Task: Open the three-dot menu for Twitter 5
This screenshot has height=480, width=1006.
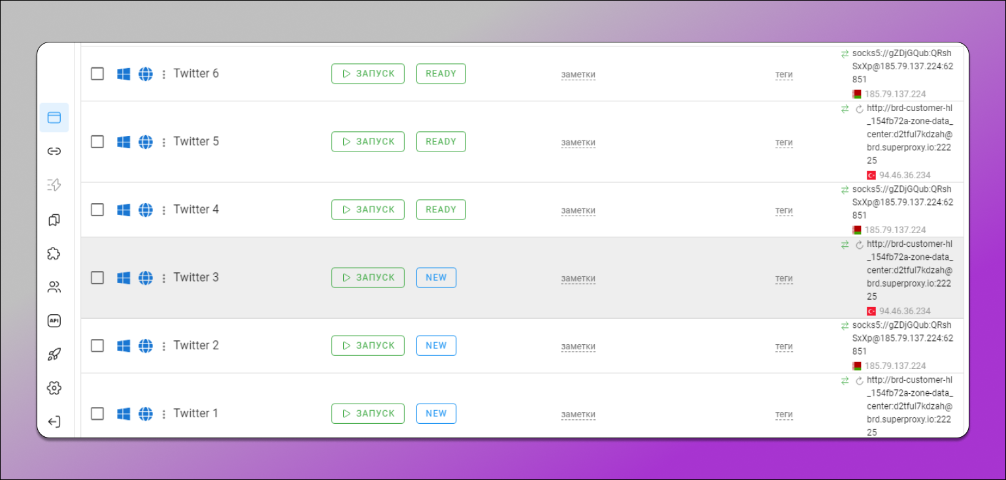Action: [x=164, y=142]
